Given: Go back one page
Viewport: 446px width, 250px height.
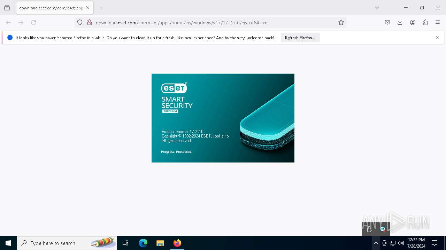Looking at the screenshot, I should [8, 23].
